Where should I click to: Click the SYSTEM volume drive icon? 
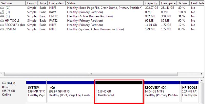pyautogui.click(x=2, y=29)
